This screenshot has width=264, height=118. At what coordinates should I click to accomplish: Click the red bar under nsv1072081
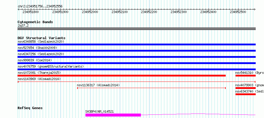pos(122,76)
